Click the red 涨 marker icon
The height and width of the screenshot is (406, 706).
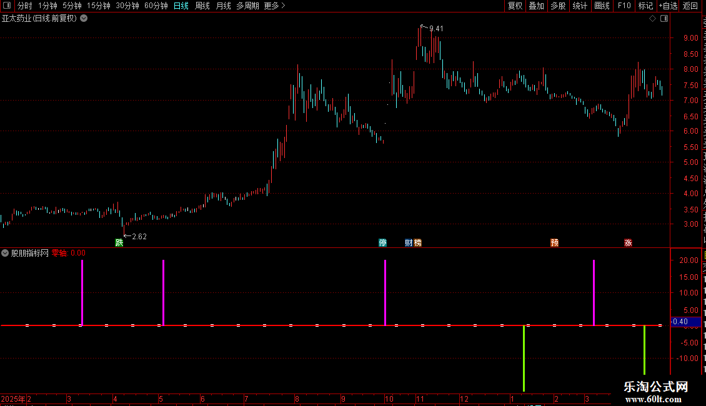pyautogui.click(x=628, y=242)
